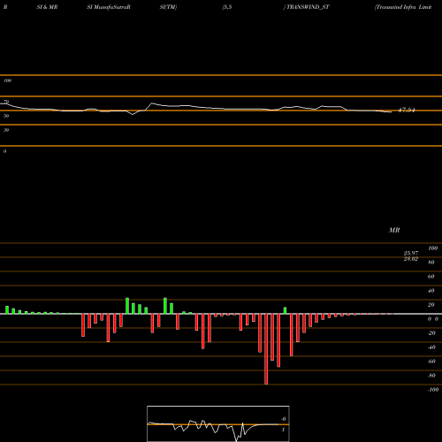Viewport: 442px width, 442px height.
Task: Click the MR axis label 40
Action: (431, 291)
